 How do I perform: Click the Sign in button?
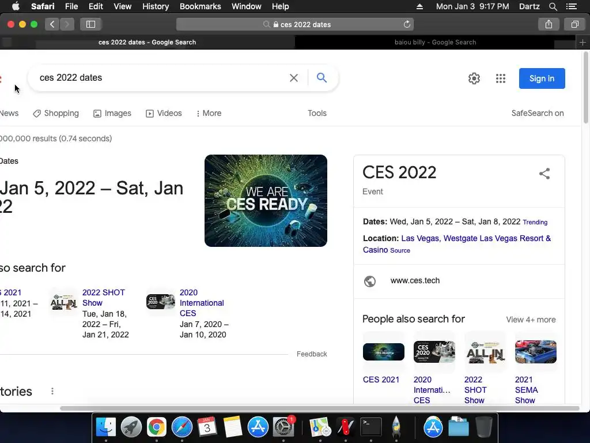pyautogui.click(x=542, y=78)
